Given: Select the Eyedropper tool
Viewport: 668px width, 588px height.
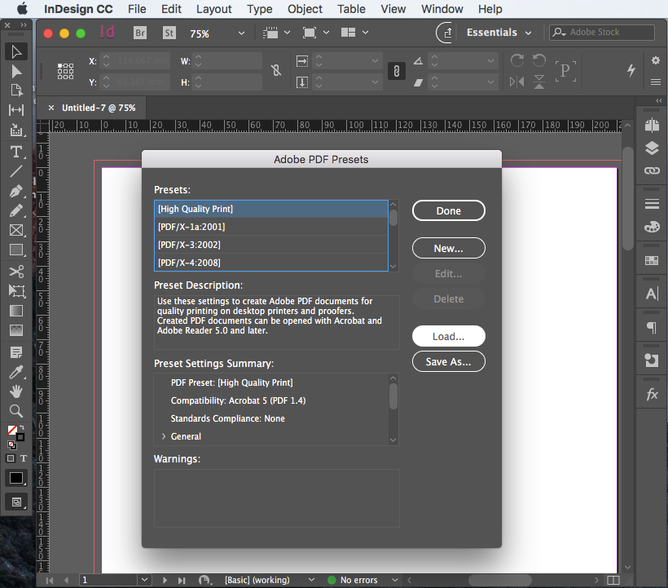Looking at the screenshot, I should 16,372.
